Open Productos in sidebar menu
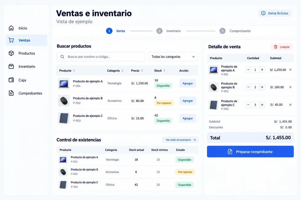The image size is (301, 200). coord(26,53)
